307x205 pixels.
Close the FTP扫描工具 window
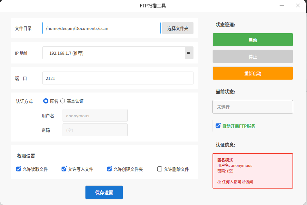(298, 5)
